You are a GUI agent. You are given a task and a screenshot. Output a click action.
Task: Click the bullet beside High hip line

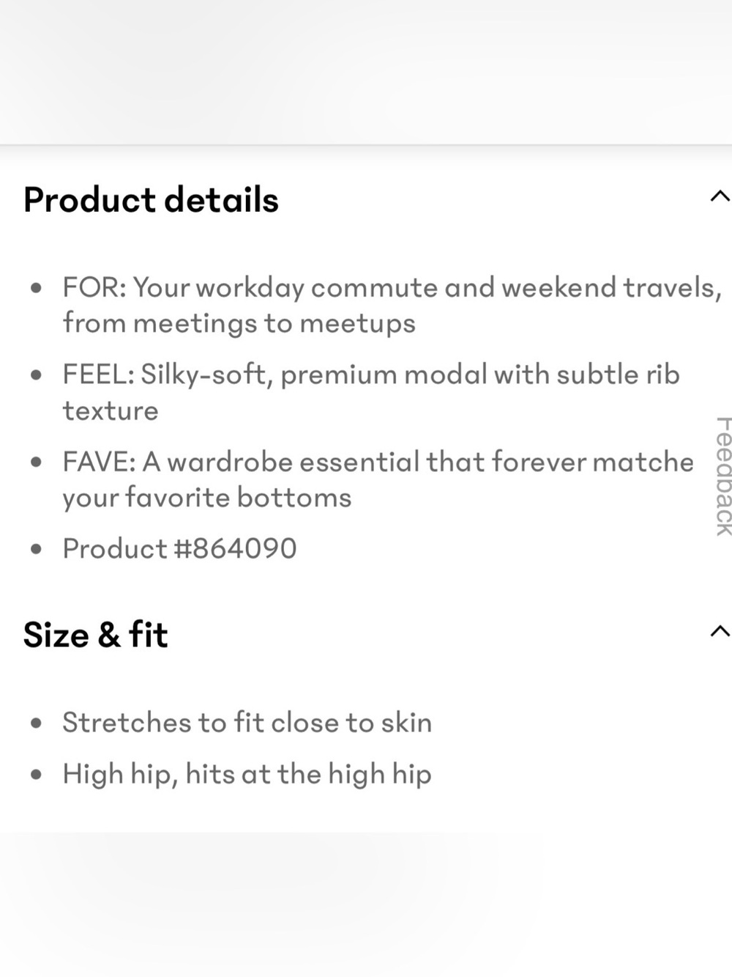coord(36,775)
